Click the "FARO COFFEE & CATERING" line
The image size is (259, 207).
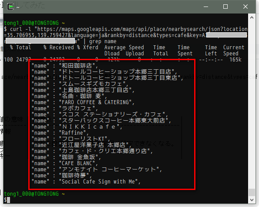pos(83,102)
